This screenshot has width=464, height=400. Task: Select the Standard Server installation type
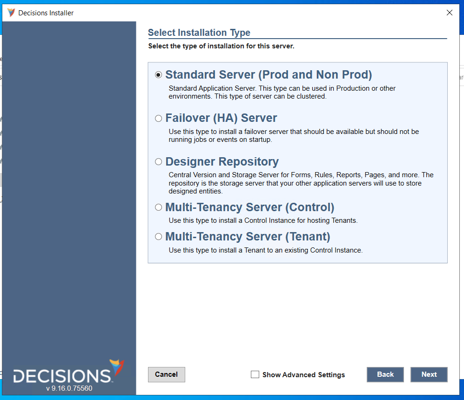[x=159, y=74]
